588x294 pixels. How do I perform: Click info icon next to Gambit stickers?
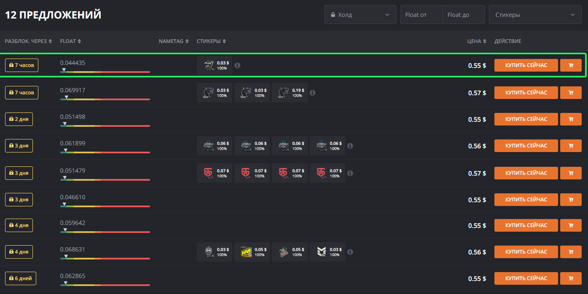click(350, 173)
